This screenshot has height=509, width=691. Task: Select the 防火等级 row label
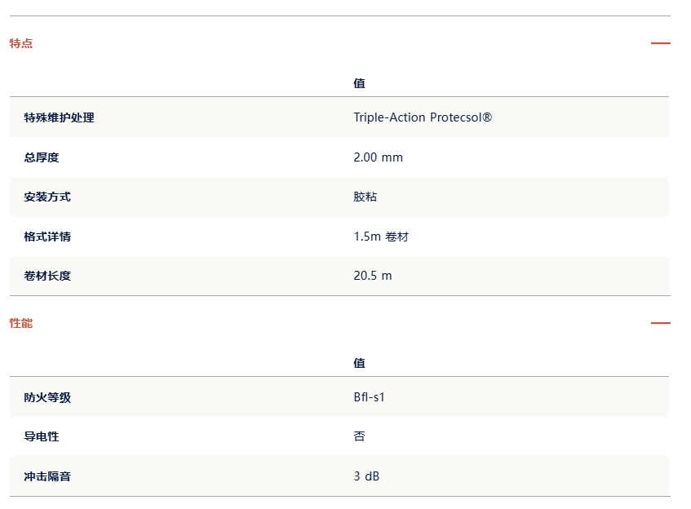click(x=47, y=397)
